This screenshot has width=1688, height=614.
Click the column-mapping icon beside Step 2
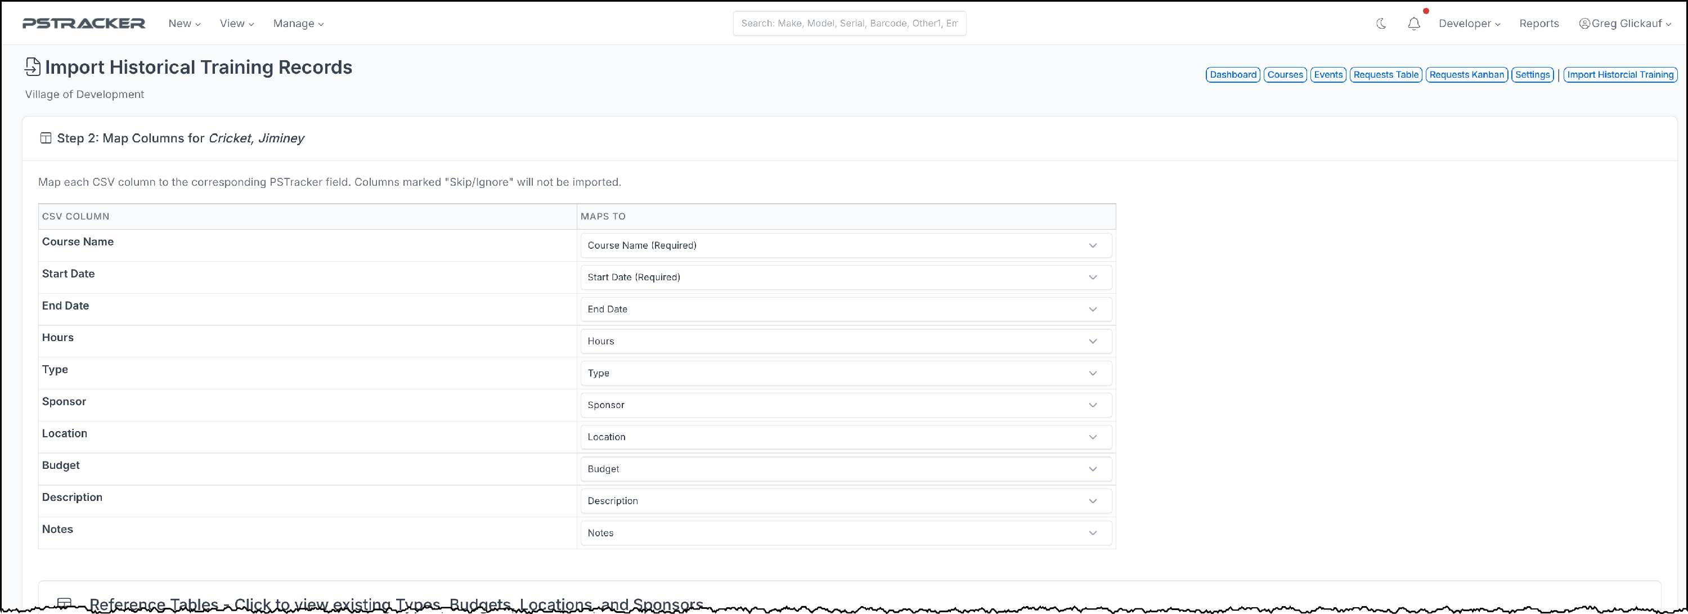point(46,138)
